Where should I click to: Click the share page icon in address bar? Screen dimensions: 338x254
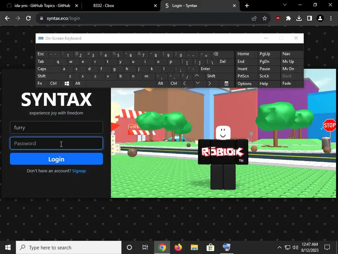pyautogui.click(x=254, y=19)
